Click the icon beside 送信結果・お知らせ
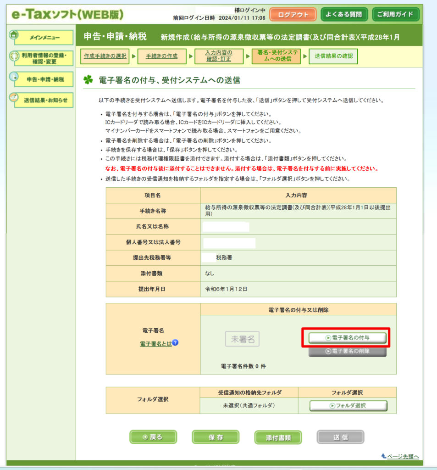The image size is (437, 470). click(14, 98)
